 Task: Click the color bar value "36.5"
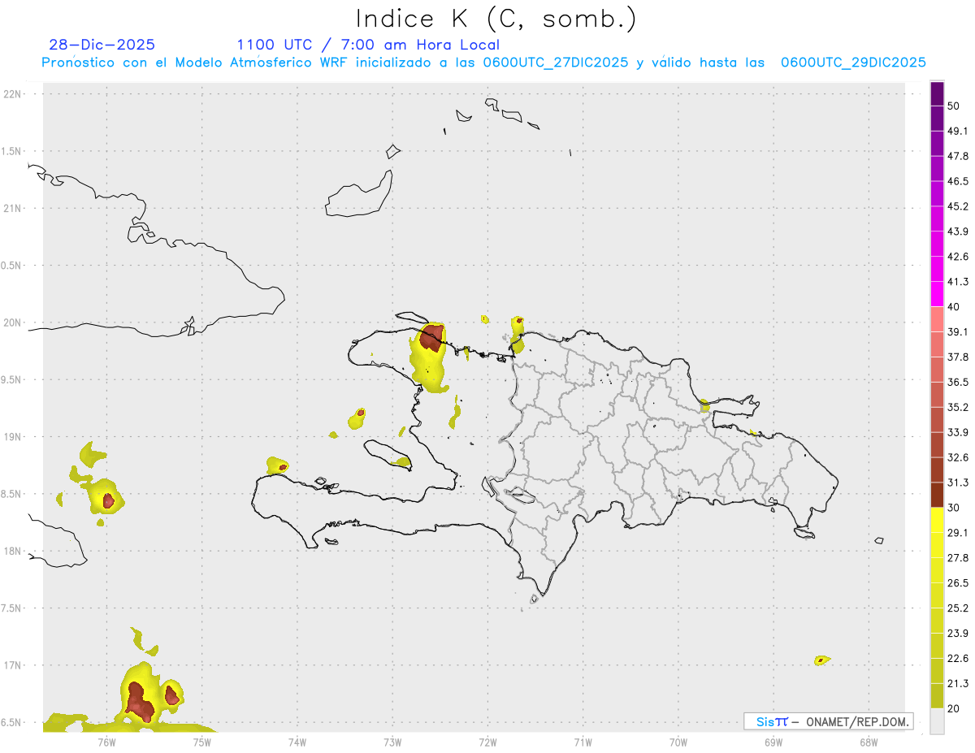pos(958,382)
